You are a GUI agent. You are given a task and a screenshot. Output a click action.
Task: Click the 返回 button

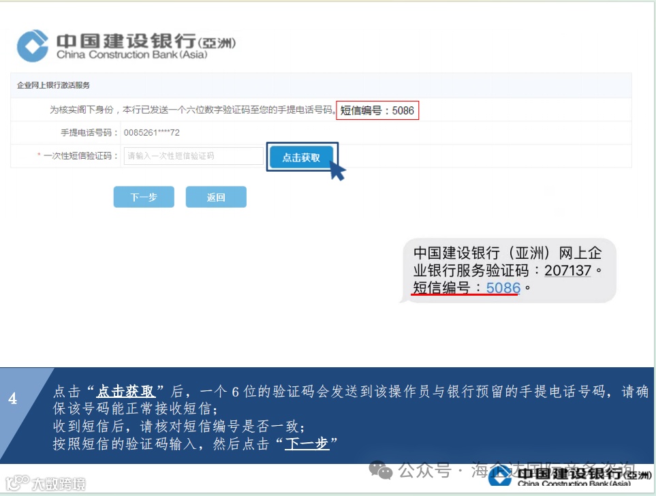(216, 197)
